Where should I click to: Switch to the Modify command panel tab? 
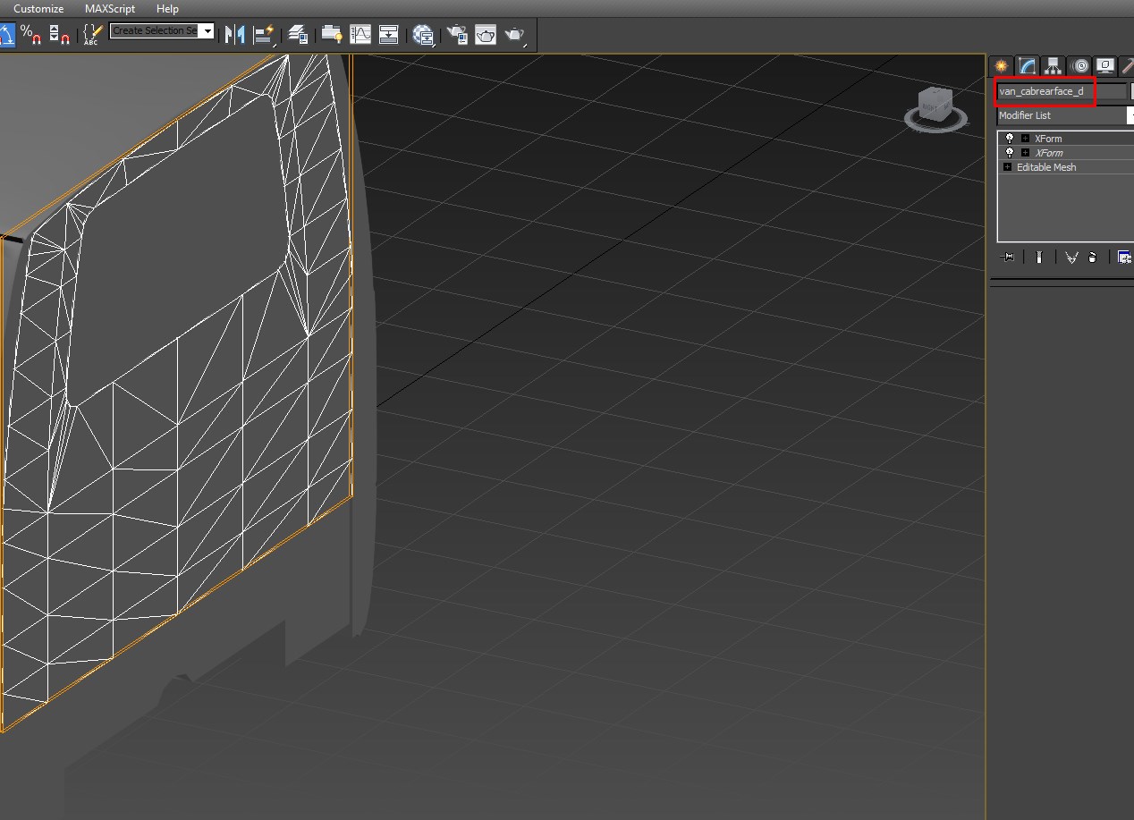tap(1027, 66)
